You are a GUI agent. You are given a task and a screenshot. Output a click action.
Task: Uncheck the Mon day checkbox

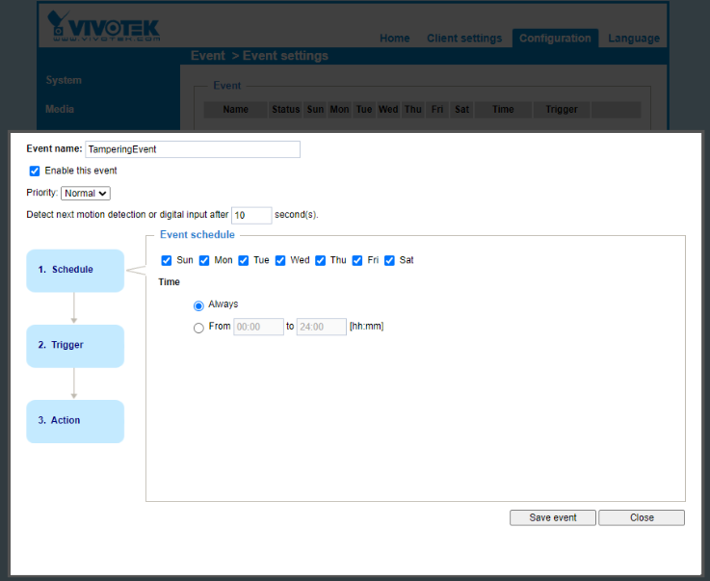(x=204, y=260)
